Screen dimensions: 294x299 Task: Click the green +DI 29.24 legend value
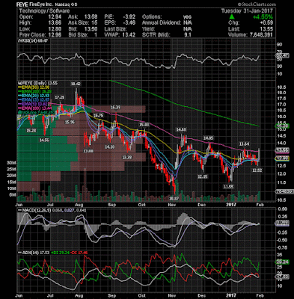(61, 253)
